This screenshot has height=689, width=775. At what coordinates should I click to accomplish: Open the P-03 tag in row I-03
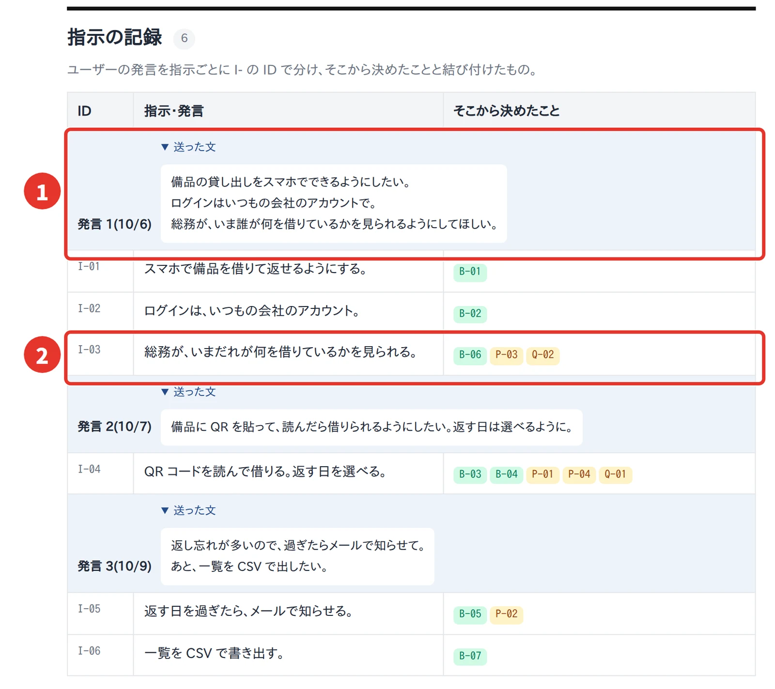pos(506,355)
